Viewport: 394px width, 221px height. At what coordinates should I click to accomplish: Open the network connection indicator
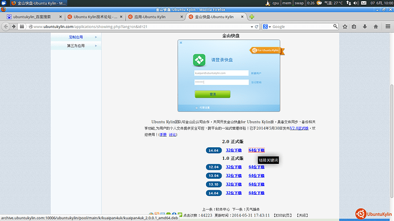[348, 3]
